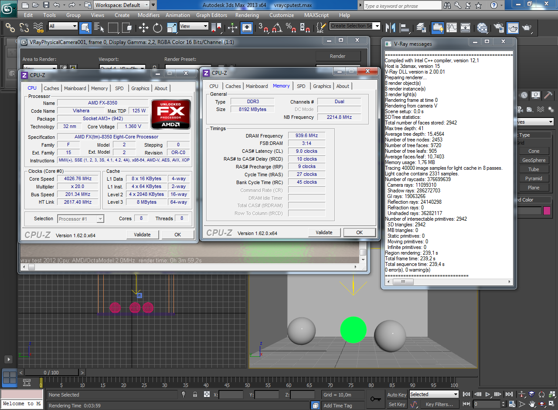Toggle 3D Snaps in the toolbar

point(263,27)
